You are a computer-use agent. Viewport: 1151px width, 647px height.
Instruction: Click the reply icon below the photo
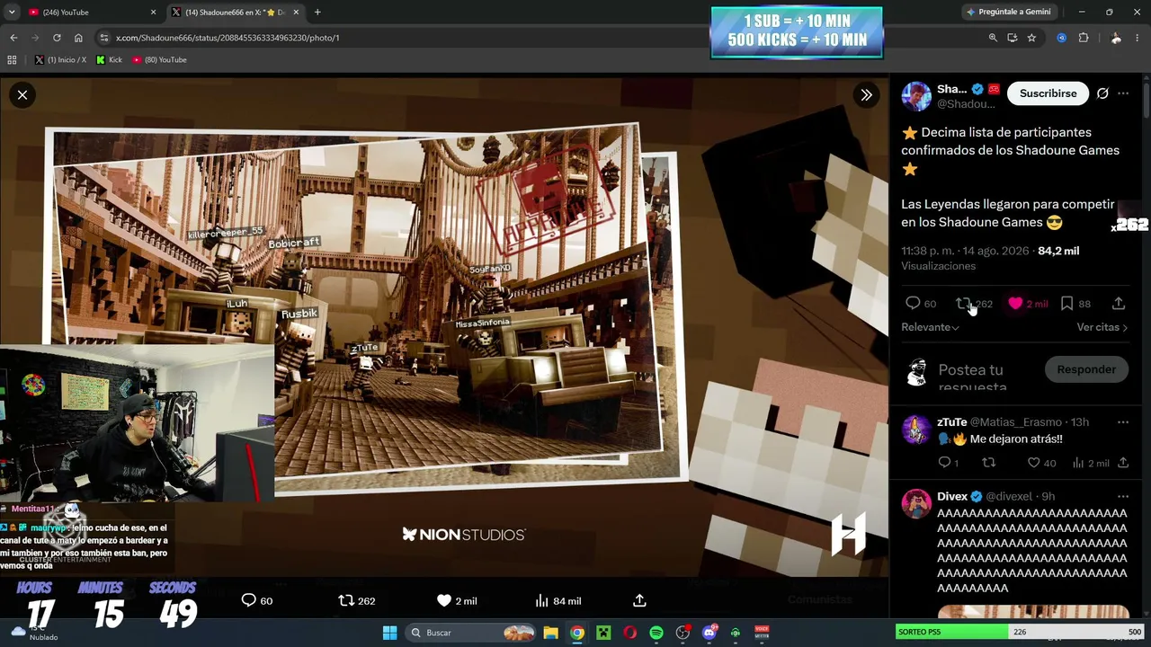point(249,600)
